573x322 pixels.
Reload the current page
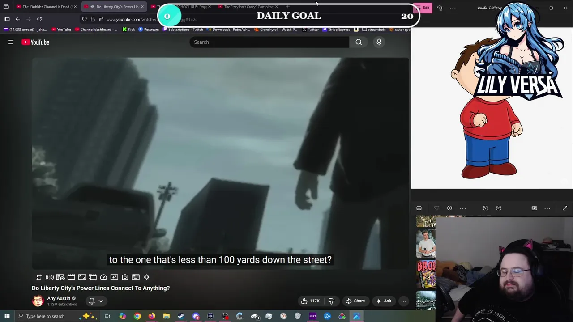pos(39,19)
